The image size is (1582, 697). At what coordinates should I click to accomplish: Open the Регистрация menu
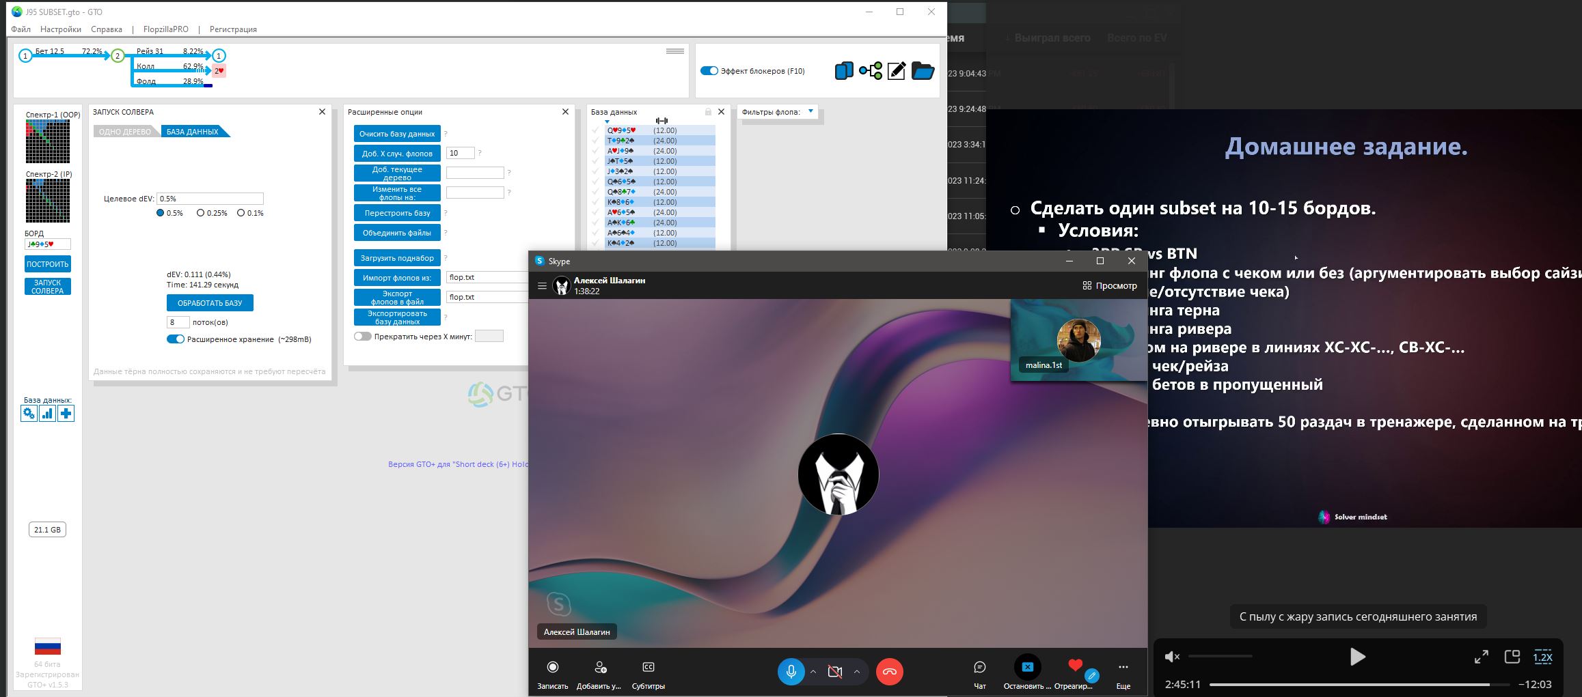233,29
